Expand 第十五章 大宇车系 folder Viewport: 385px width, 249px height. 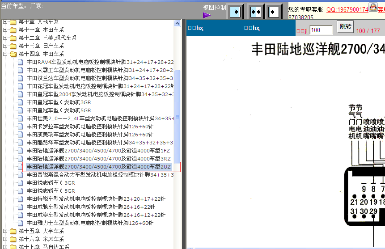[x=5, y=231]
